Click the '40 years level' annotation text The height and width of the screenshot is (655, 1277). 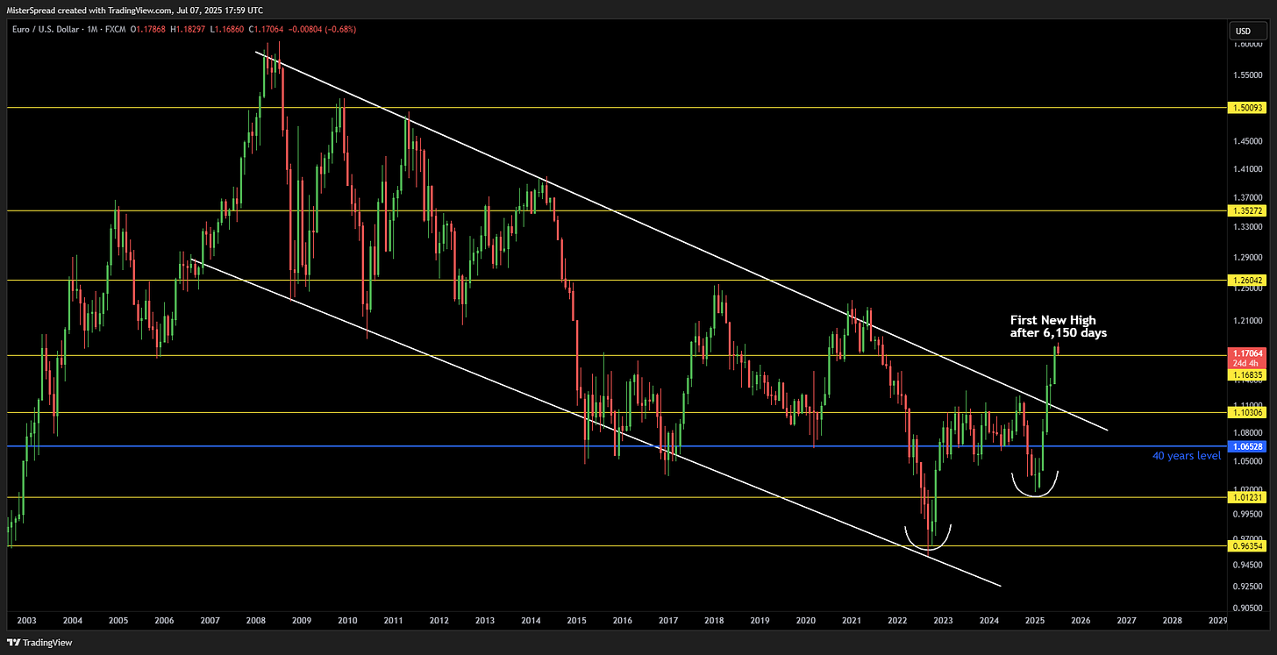click(1186, 456)
